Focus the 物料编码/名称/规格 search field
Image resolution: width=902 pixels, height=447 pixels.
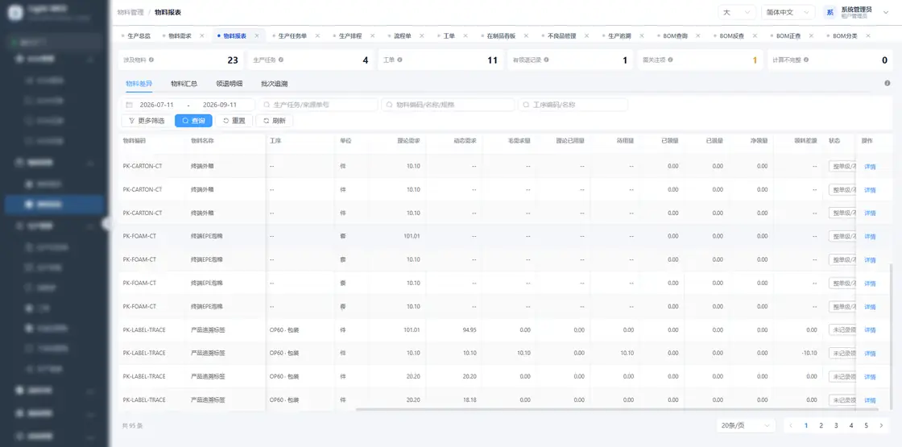click(448, 105)
